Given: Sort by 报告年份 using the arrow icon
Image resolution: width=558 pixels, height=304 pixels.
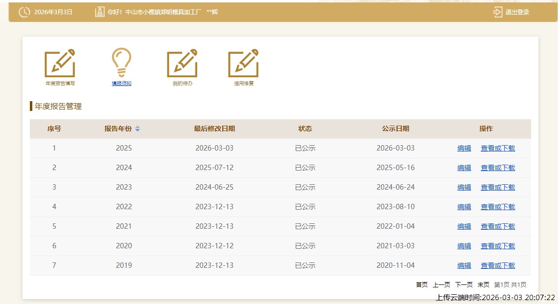Looking at the screenshot, I should [x=138, y=129].
